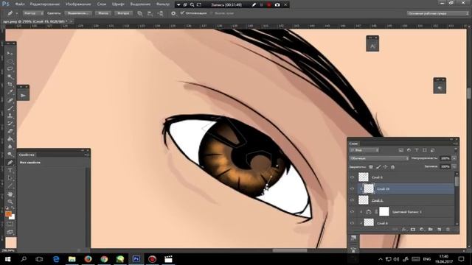Screen dimensions: 472x265
Task: Open path alignment options icon
Action: (x=150, y=13)
